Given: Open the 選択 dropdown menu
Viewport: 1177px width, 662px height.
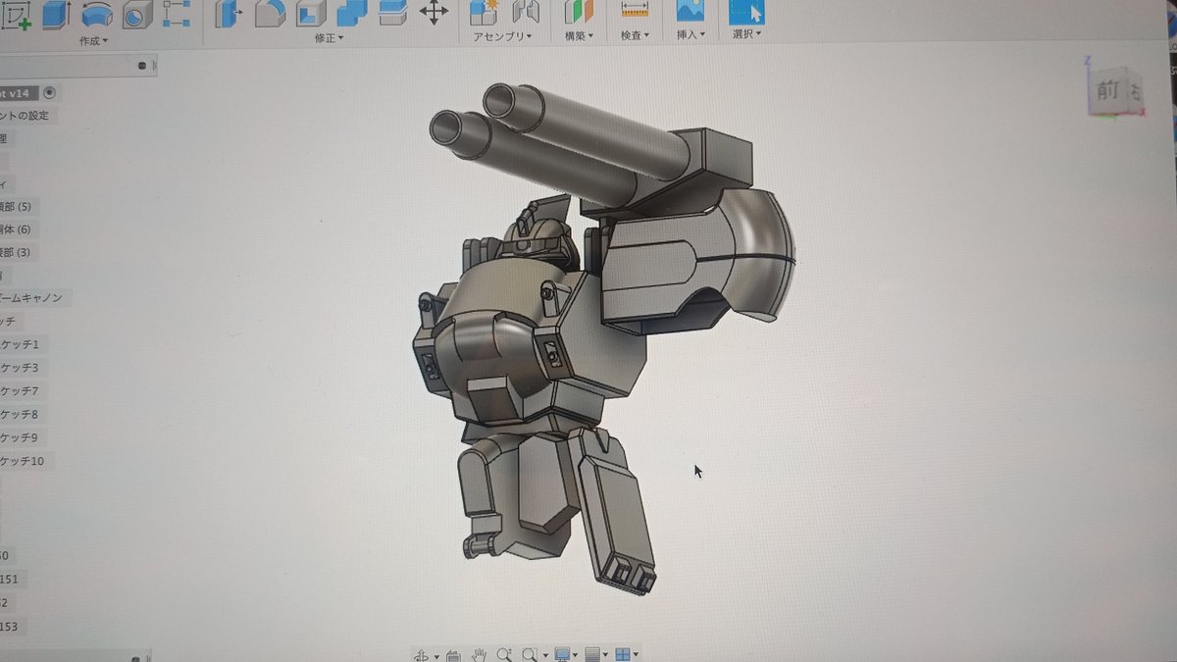Looking at the screenshot, I should pyautogui.click(x=747, y=33).
